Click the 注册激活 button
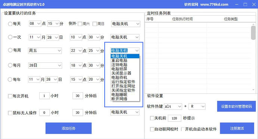This screenshot has height=139, width=258. 237,128
